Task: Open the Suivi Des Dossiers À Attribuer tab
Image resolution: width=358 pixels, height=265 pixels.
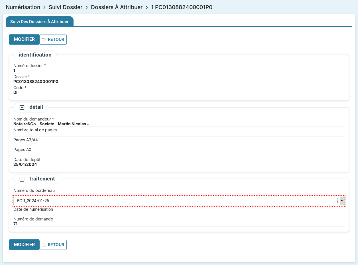Action: pyautogui.click(x=39, y=22)
